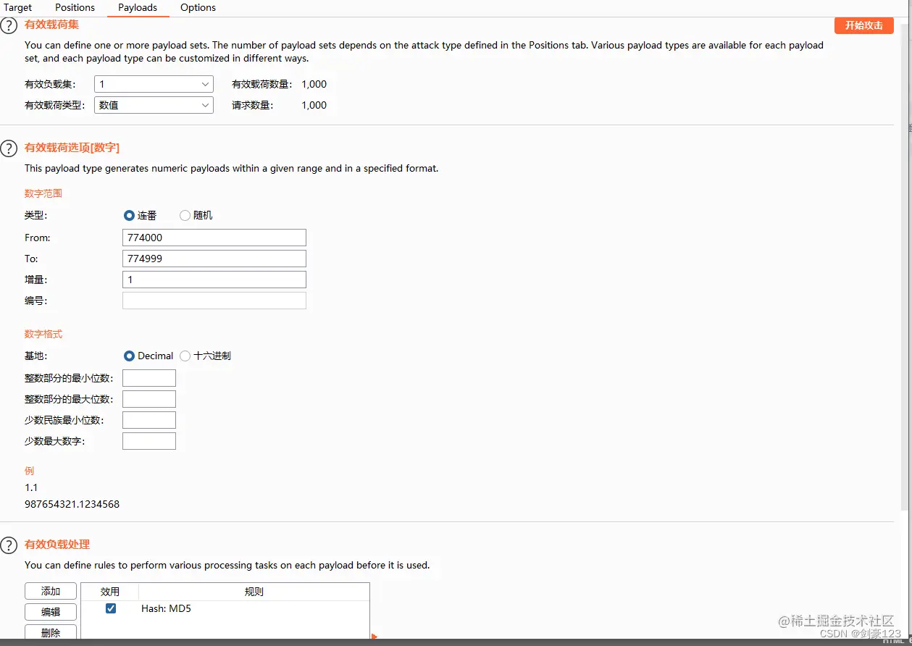This screenshot has width=912, height=646.
Task: Select the 连番 sequential radio button
Action: click(x=129, y=215)
